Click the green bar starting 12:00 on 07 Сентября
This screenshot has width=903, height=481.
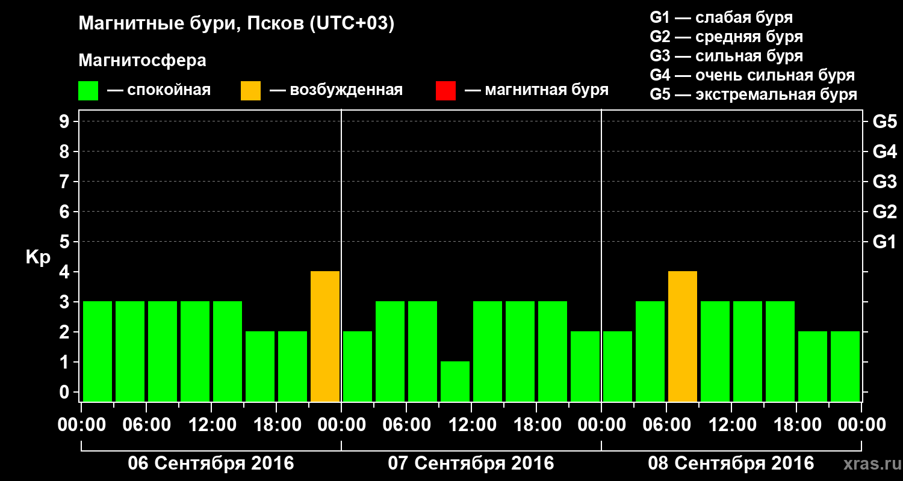coord(488,351)
